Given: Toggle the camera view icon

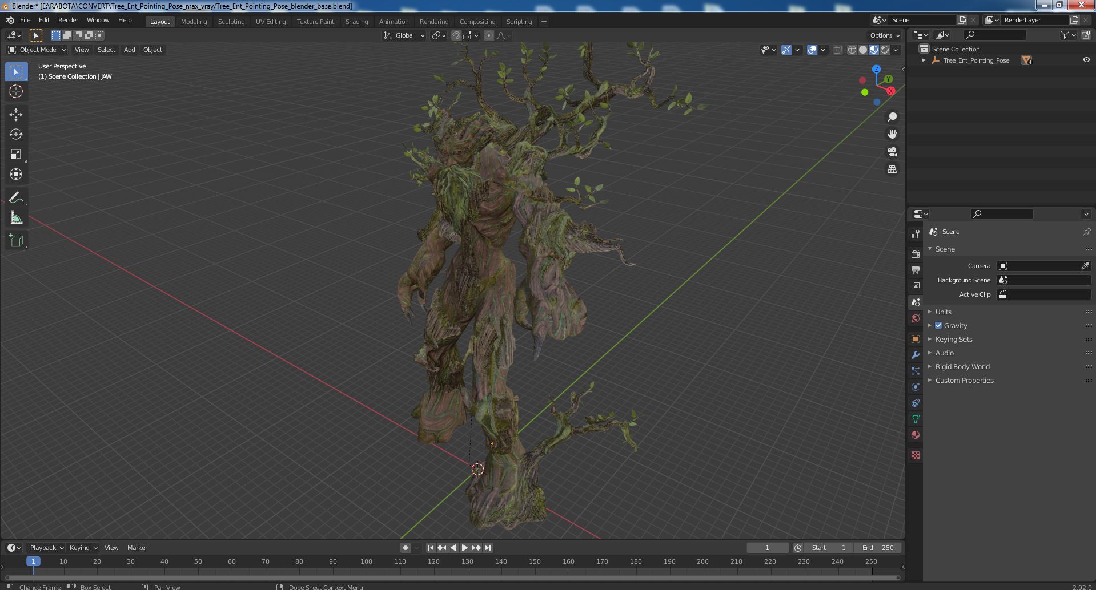Looking at the screenshot, I should click(x=892, y=152).
